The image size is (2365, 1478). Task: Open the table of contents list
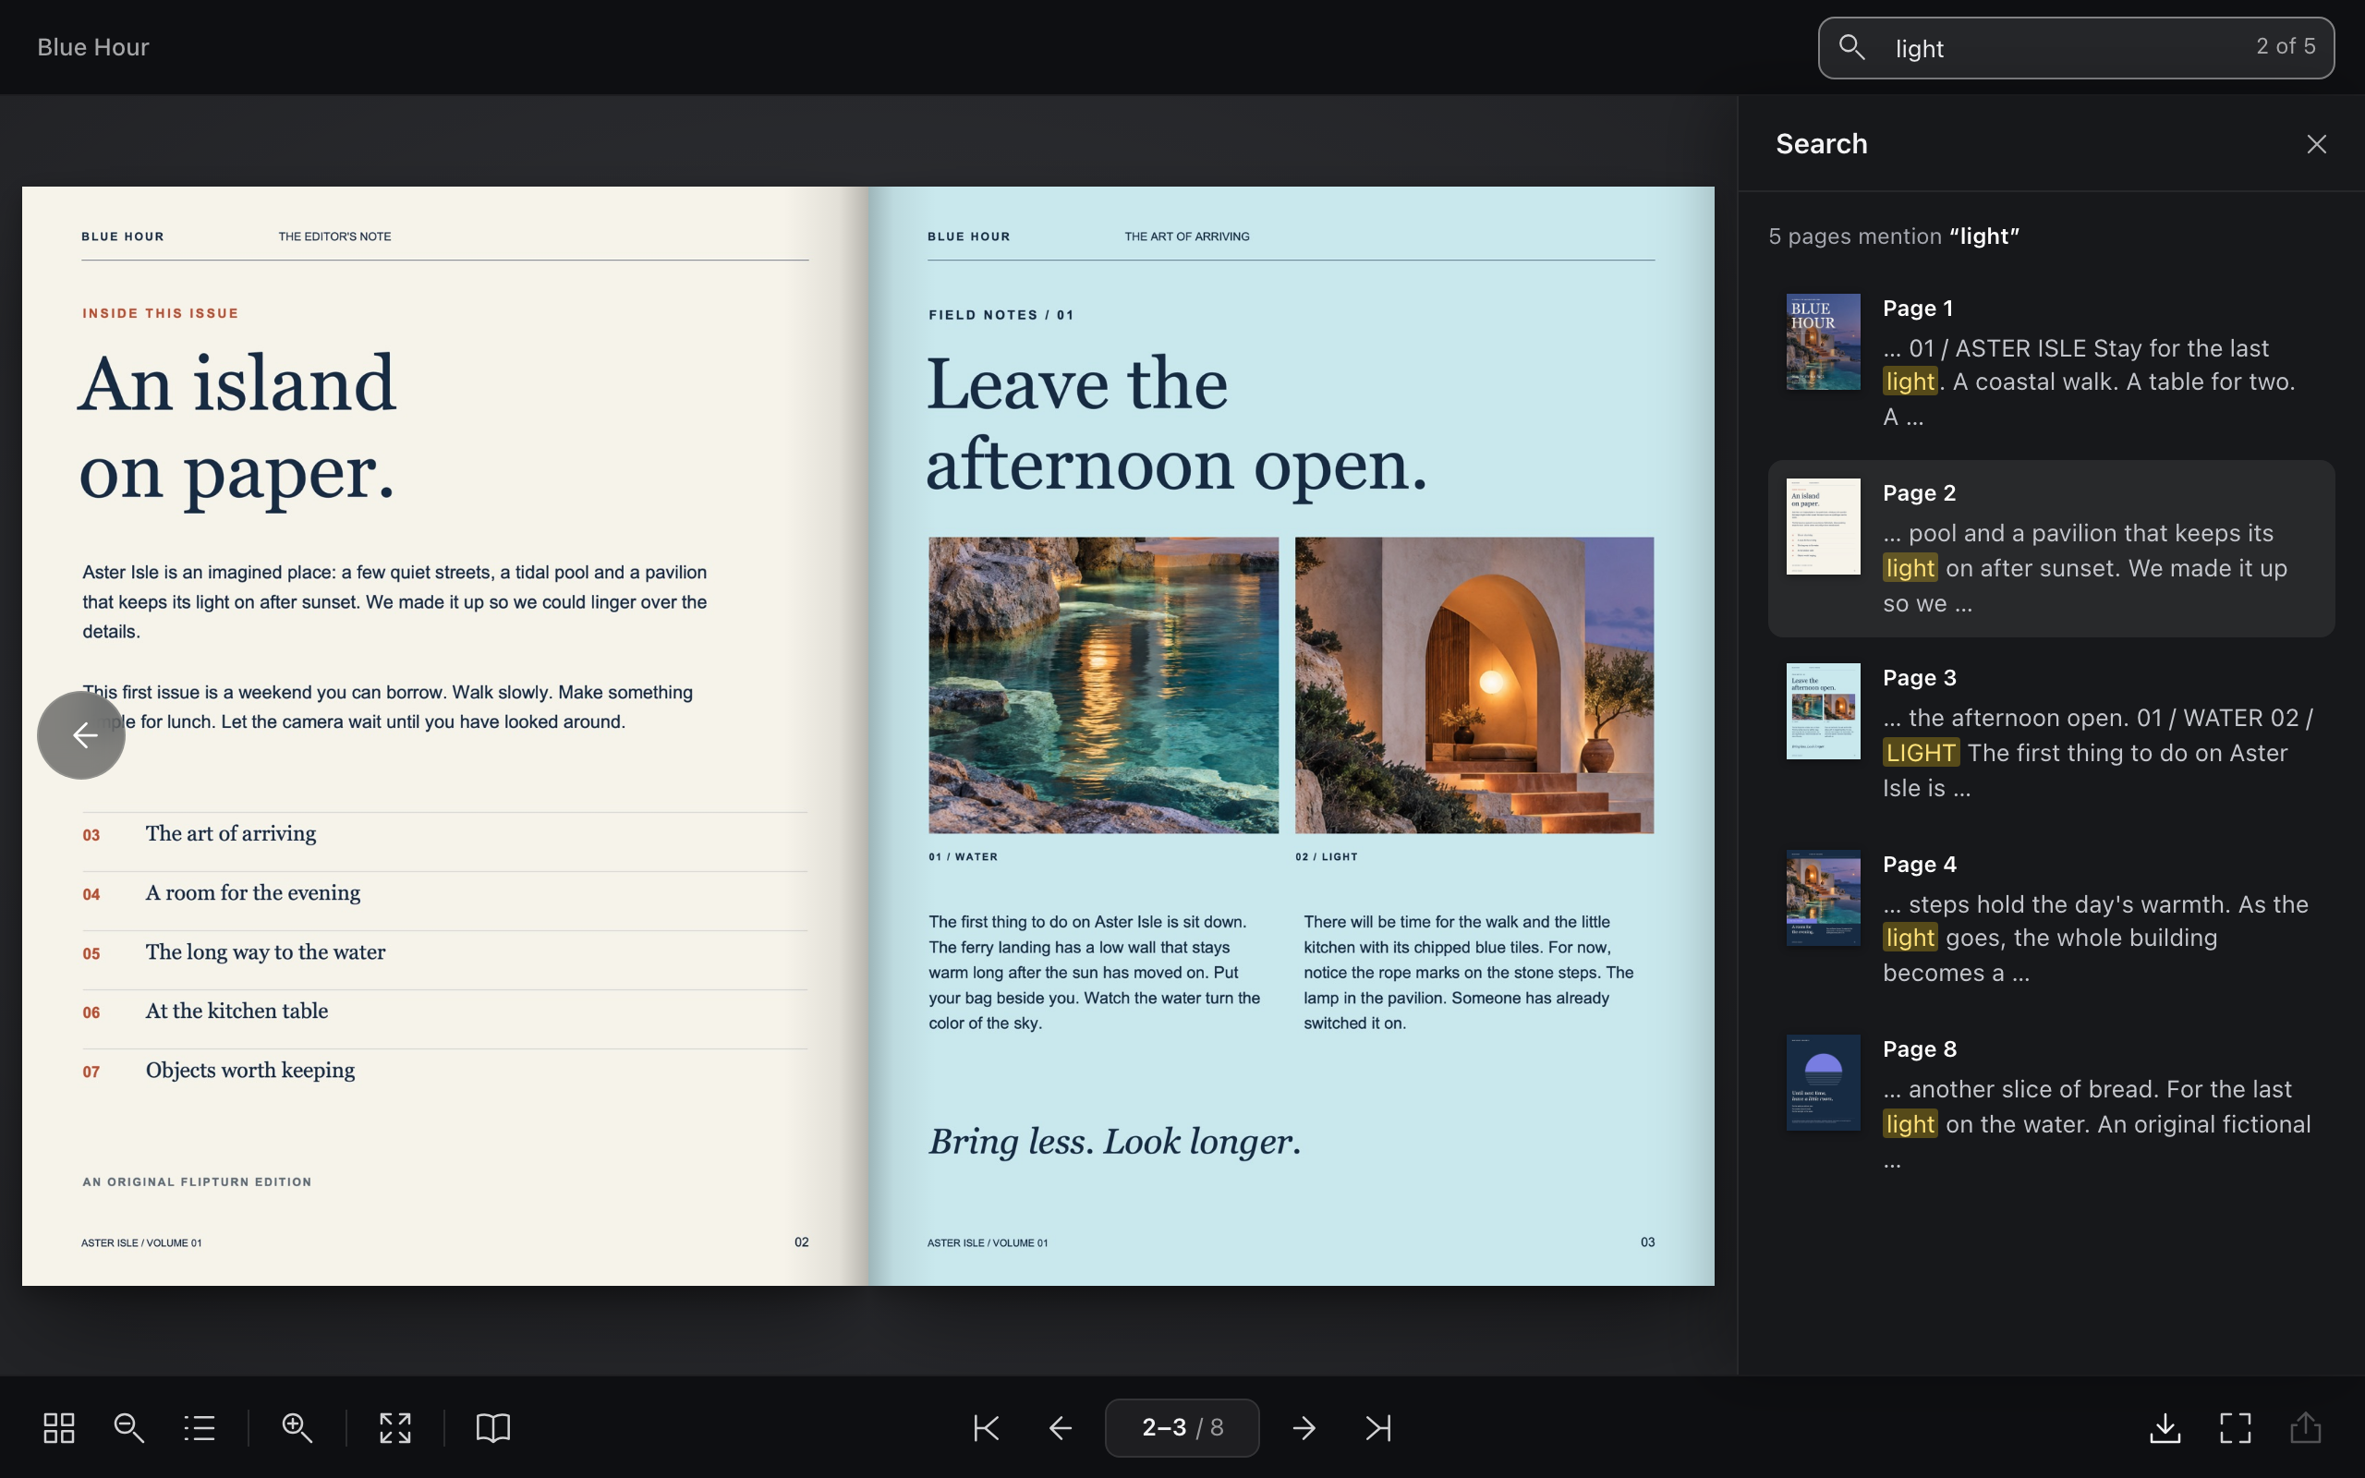point(200,1428)
